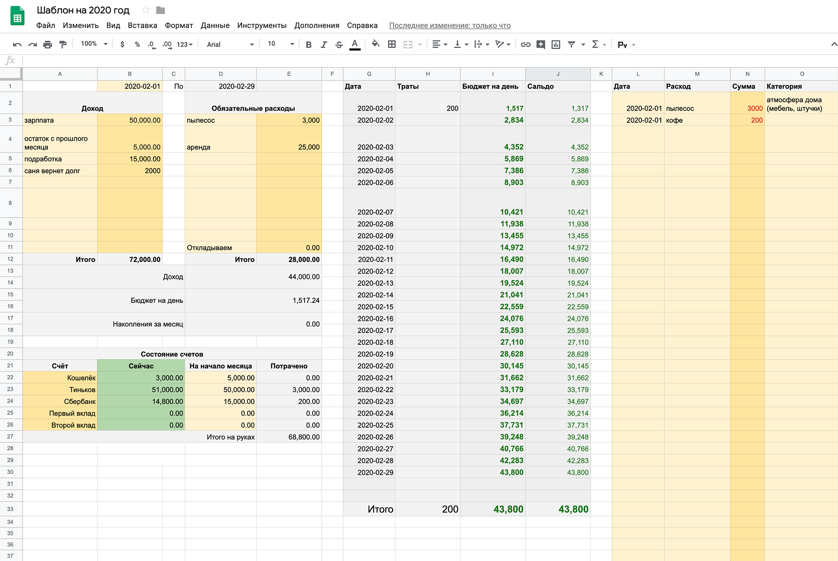Screen dimensions: 838x561
Task: Format as currency with dollar icon
Action: click(x=122, y=44)
